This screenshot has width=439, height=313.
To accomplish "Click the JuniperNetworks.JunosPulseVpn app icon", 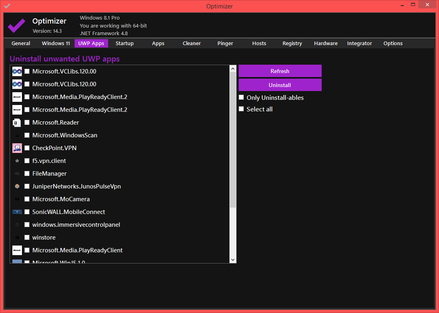I will pos(17,186).
